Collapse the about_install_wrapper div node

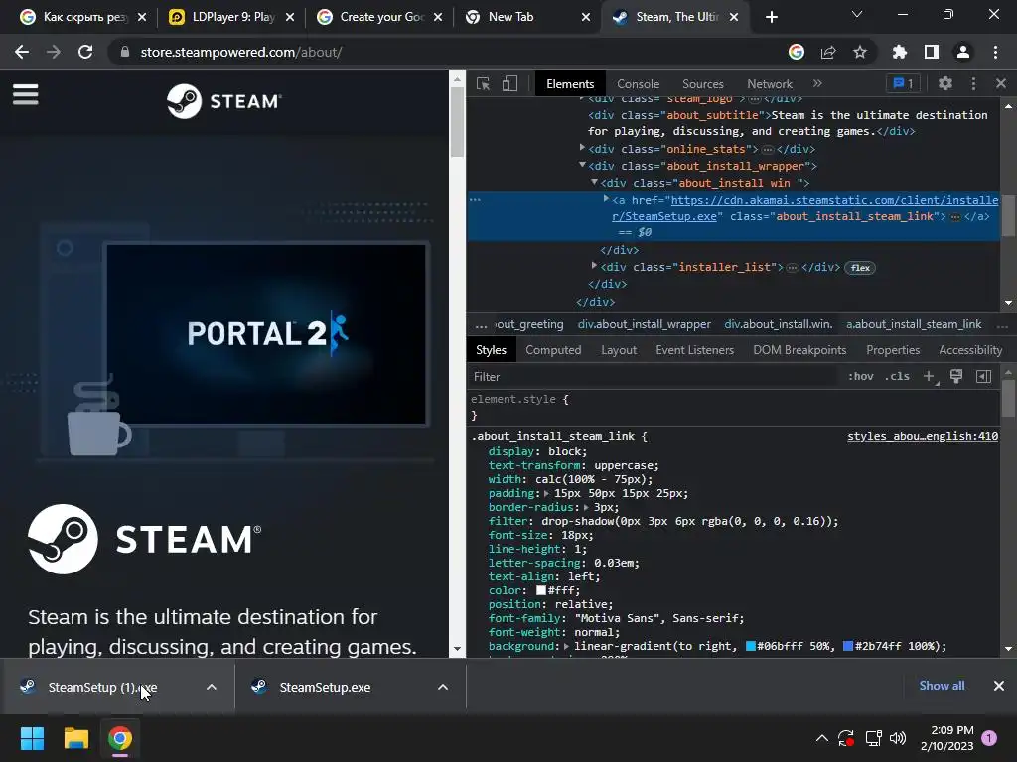coord(582,166)
